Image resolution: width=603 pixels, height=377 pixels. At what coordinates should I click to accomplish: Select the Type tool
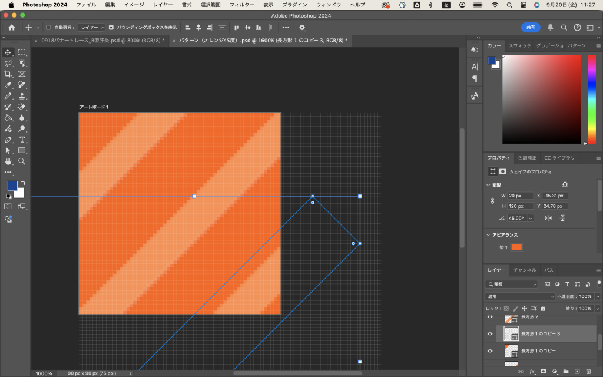[22, 140]
